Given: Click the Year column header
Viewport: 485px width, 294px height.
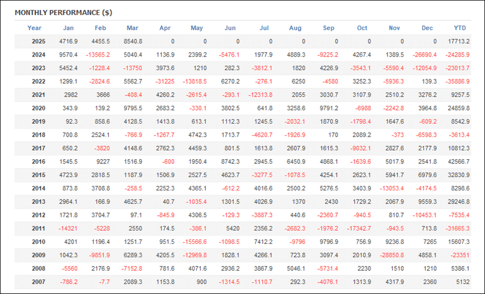Looking at the screenshot, I should click(34, 28).
